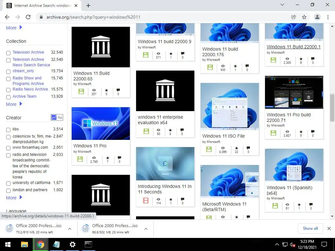Open the Windows 11 Build 22000.1 link

(x=293, y=47)
